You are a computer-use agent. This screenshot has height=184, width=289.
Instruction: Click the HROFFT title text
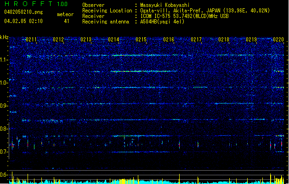pyautogui.click(x=28, y=4)
